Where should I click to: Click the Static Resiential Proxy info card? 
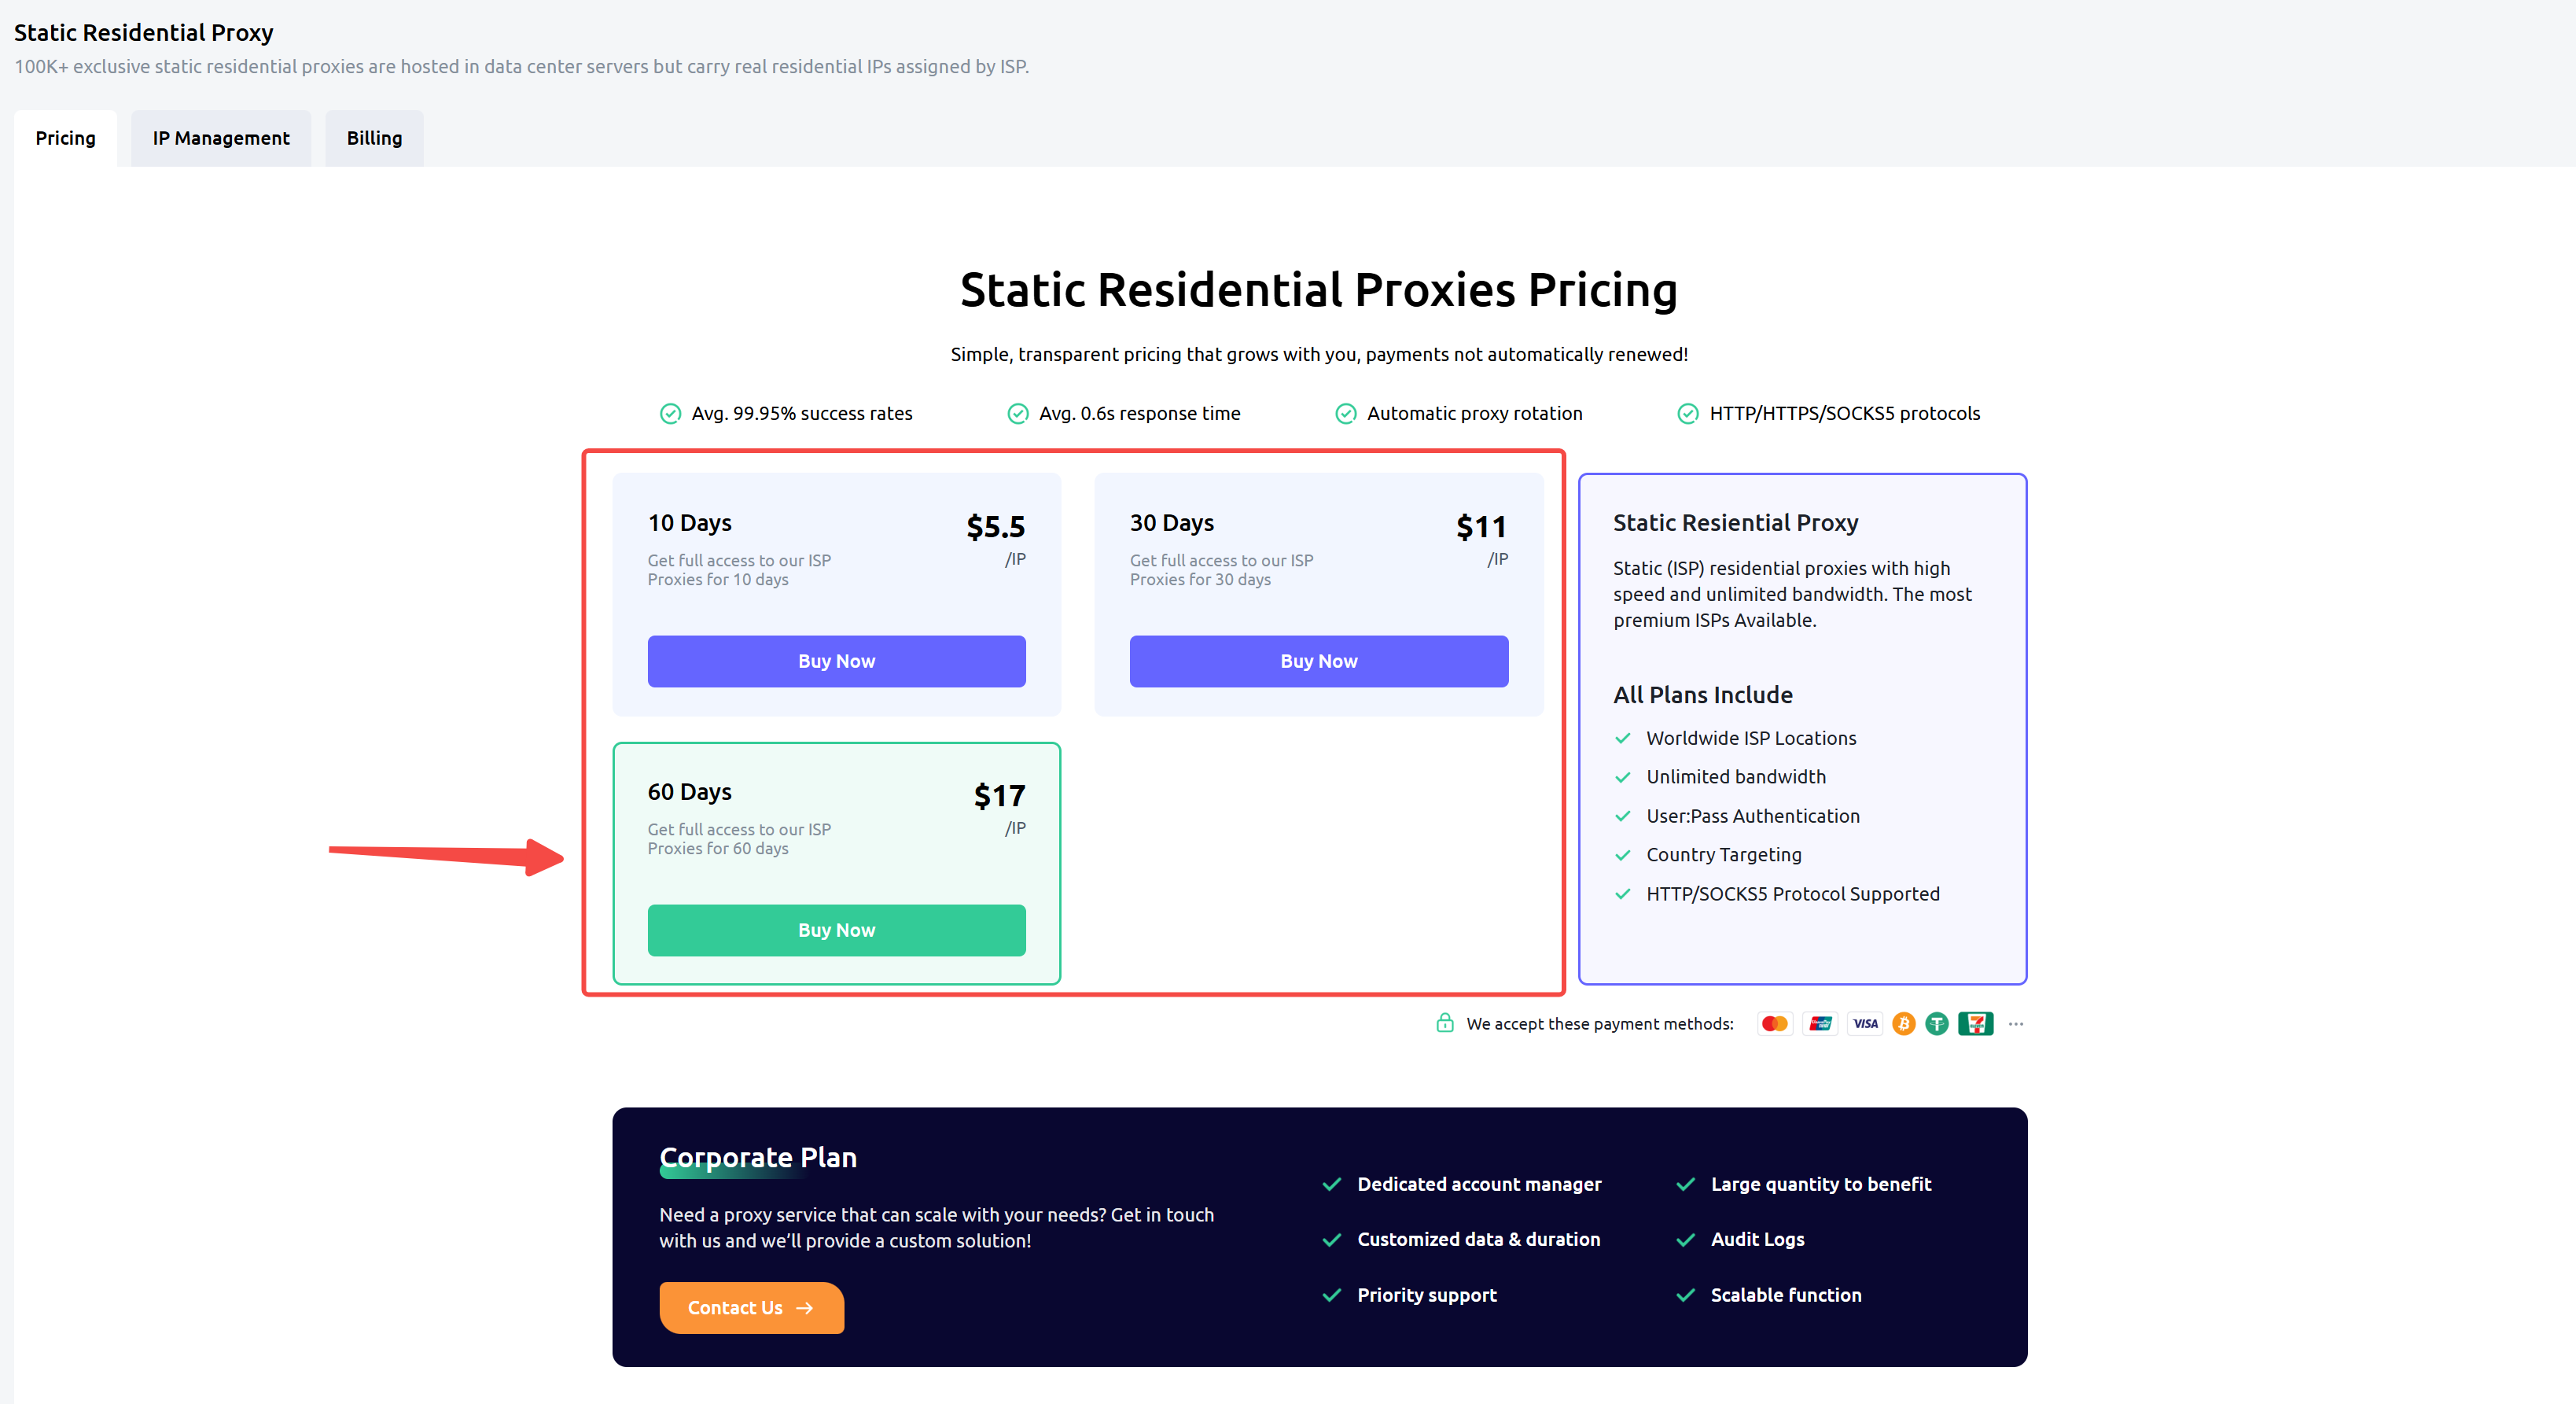coord(1802,729)
